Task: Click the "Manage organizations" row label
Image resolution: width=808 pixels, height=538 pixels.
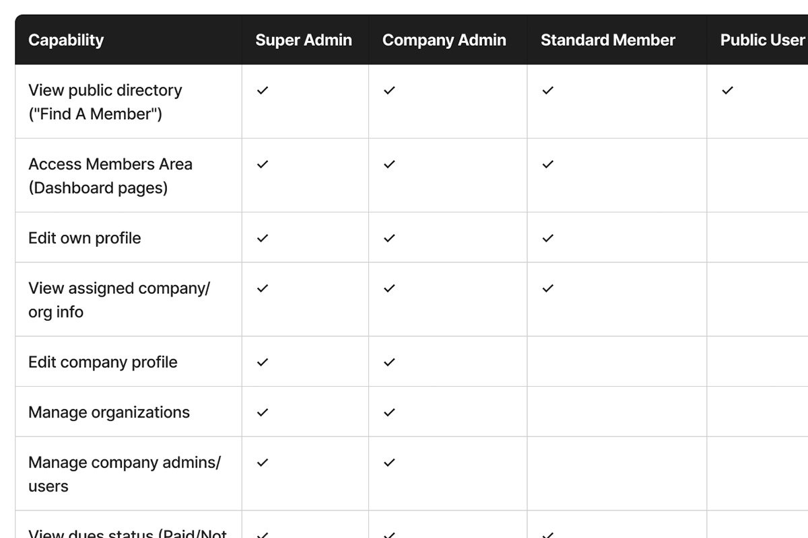Action: 109,412
